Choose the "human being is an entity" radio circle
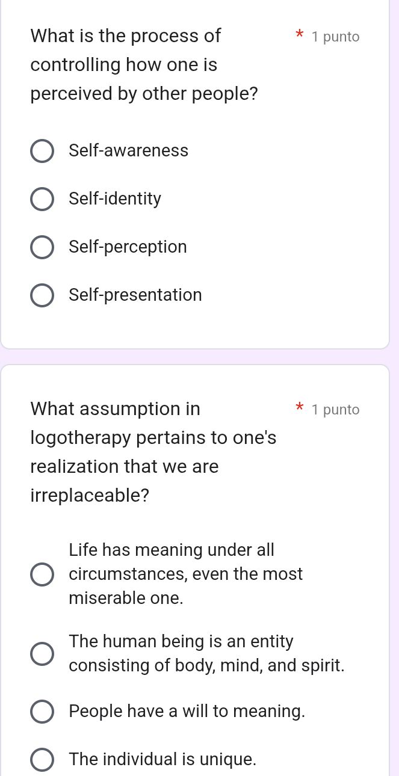Image resolution: width=399 pixels, height=776 pixels. point(42,654)
